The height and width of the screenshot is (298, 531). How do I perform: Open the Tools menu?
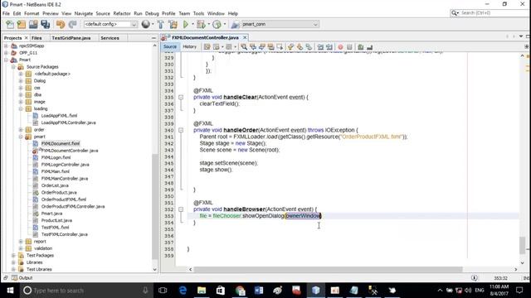(x=199, y=13)
